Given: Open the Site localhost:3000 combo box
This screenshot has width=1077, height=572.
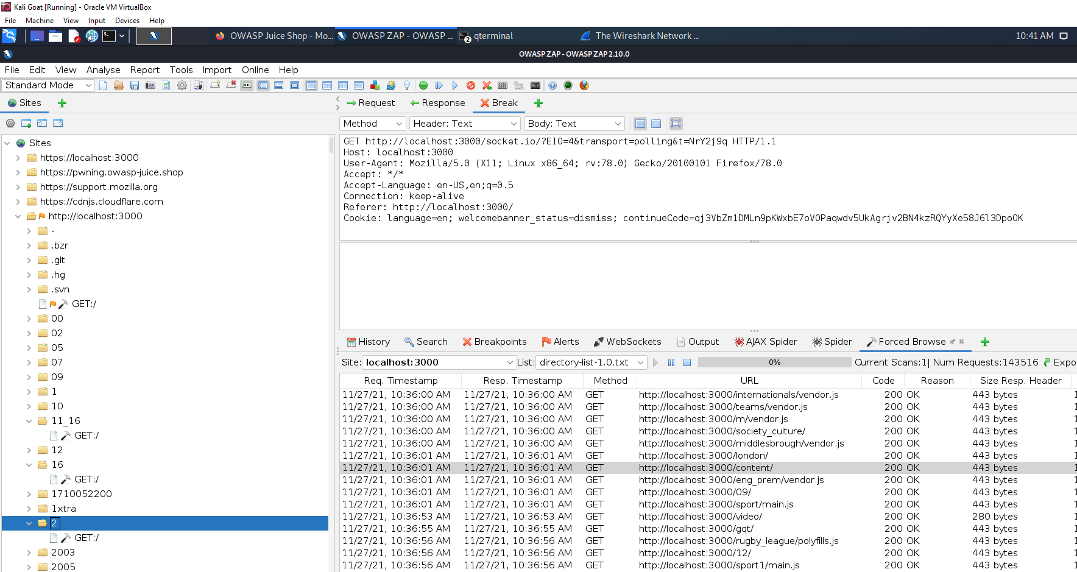Looking at the screenshot, I should pos(439,362).
